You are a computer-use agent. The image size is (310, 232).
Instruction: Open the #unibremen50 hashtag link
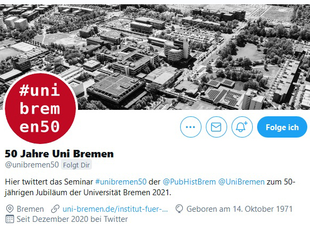(121, 182)
